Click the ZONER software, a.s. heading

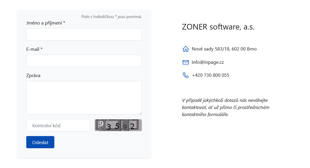pyautogui.click(x=218, y=27)
